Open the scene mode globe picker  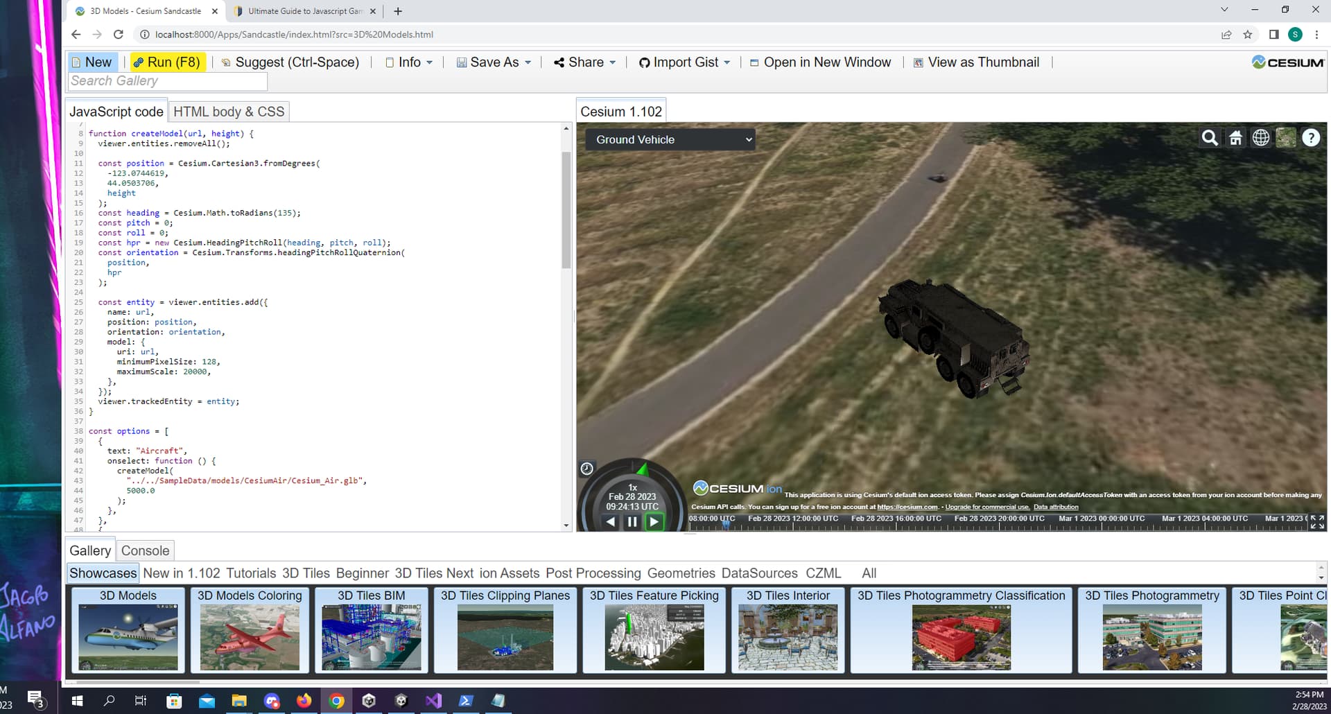(1261, 138)
